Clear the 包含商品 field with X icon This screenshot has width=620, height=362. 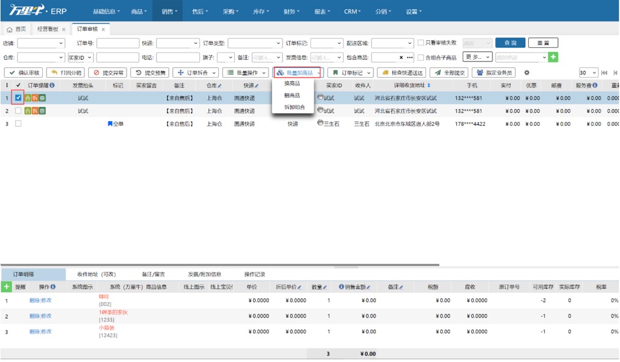click(401, 57)
